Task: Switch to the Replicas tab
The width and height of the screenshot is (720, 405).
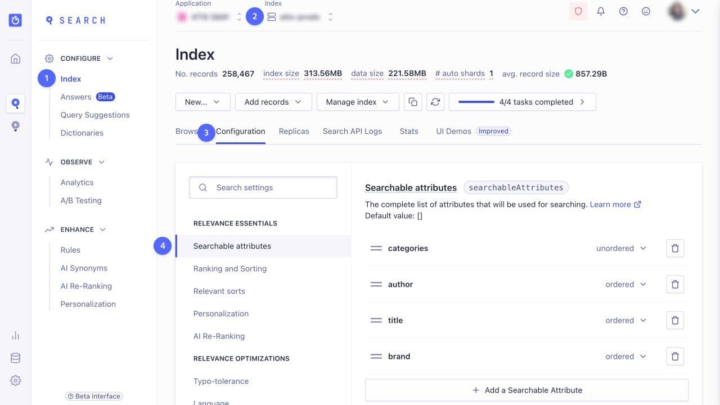Action: [294, 131]
